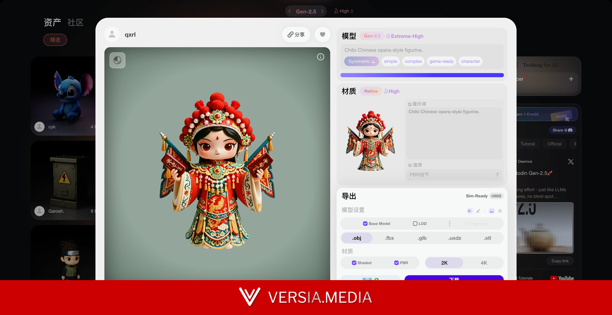Select the .glb export format
Viewport: 612px width, 315px height.
422,238
